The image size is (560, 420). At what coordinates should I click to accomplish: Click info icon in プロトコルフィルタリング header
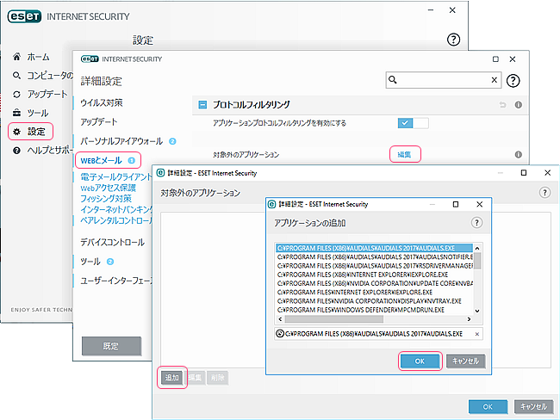click(x=518, y=104)
